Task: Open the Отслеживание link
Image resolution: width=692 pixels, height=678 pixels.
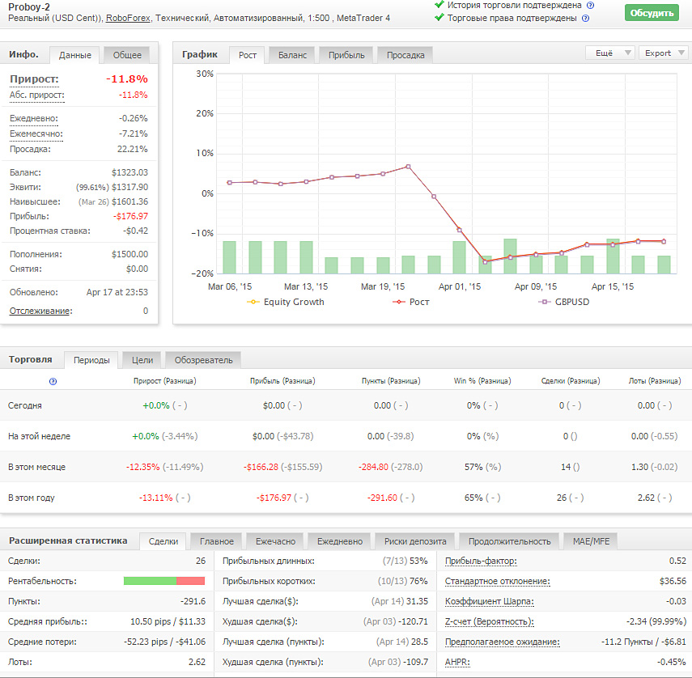Action: (x=40, y=311)
